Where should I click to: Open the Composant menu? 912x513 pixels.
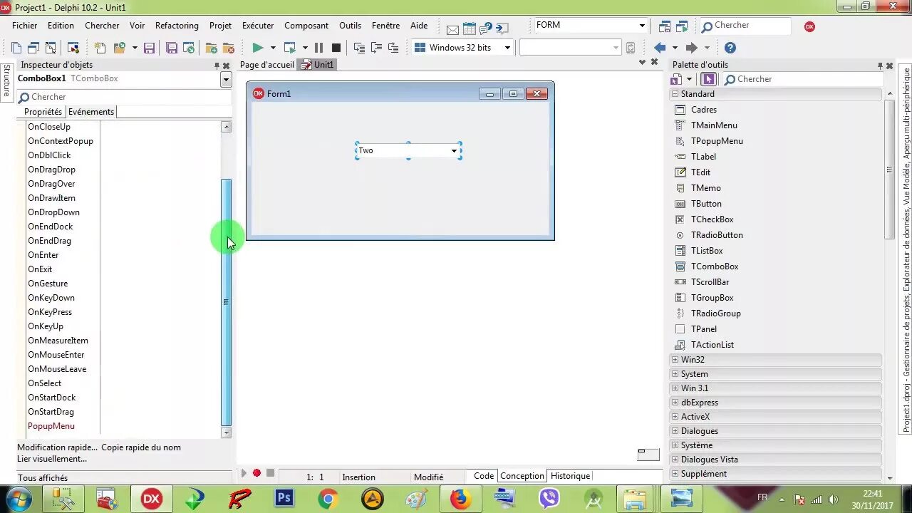click(306, 26)
